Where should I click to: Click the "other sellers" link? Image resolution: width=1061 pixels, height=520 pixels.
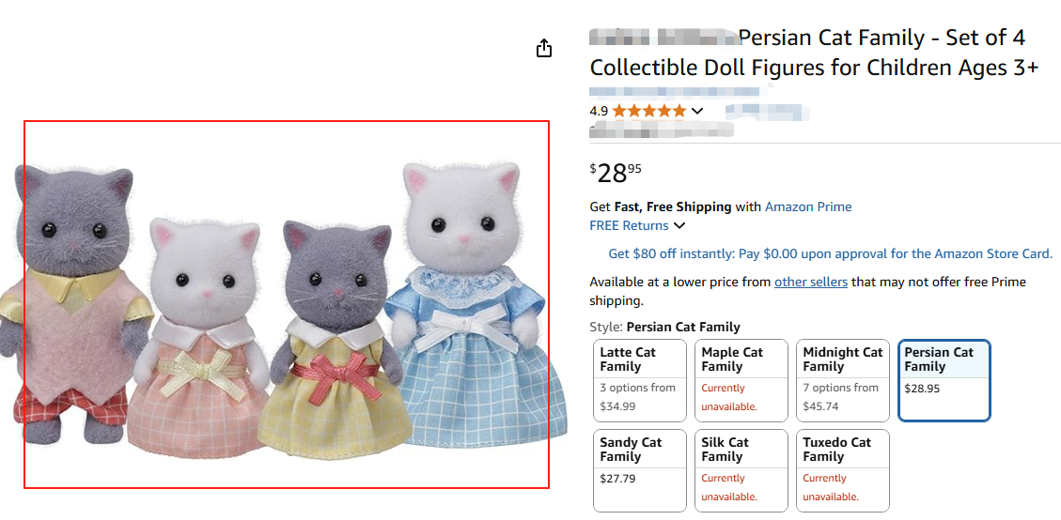point(810,282)
